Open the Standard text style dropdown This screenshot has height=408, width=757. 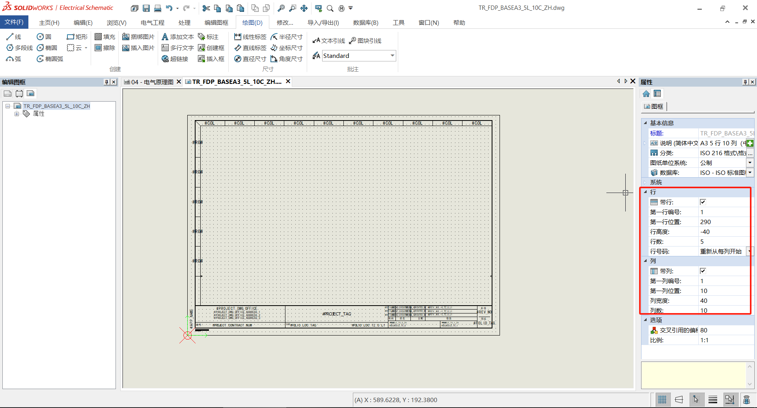tap(392, 56)
